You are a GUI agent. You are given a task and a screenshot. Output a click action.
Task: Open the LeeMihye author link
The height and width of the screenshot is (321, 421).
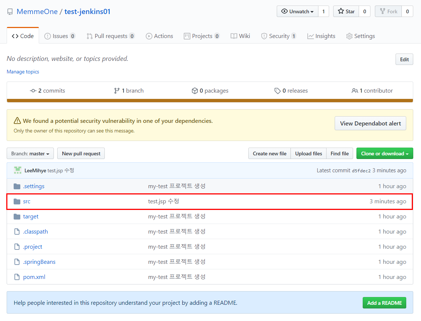(35, 171)
